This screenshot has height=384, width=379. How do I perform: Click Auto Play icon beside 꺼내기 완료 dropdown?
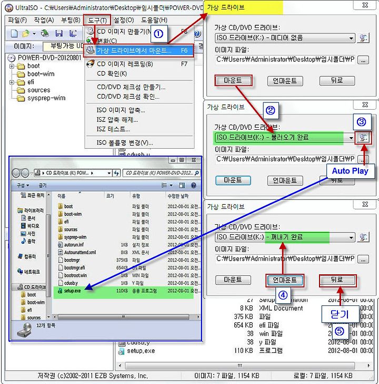tap(363, 237)
